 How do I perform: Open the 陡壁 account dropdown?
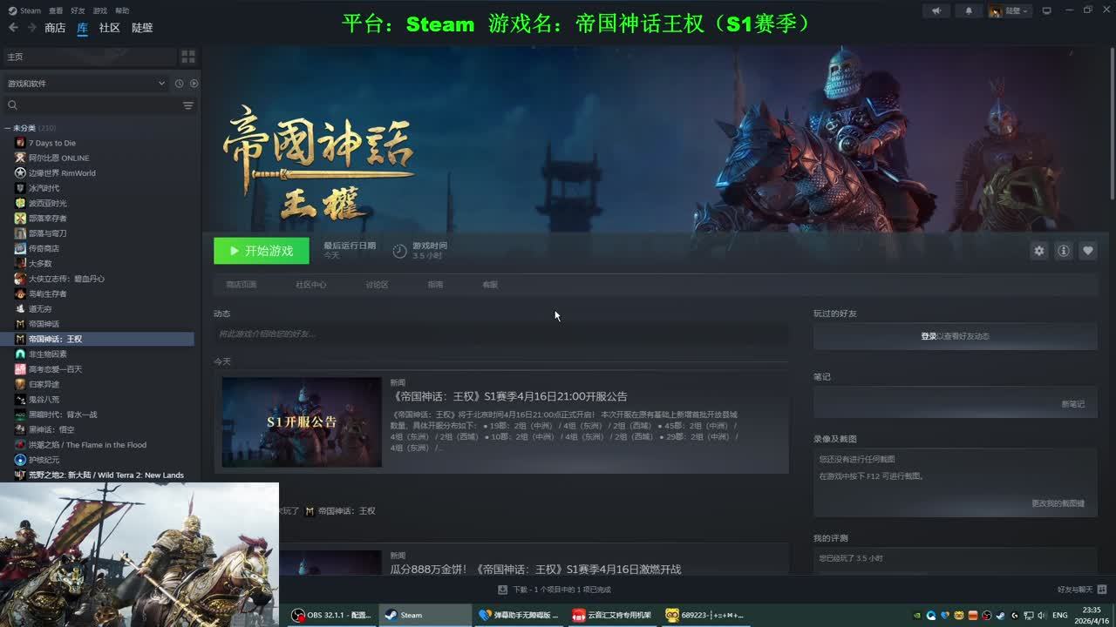(1010, 11)
